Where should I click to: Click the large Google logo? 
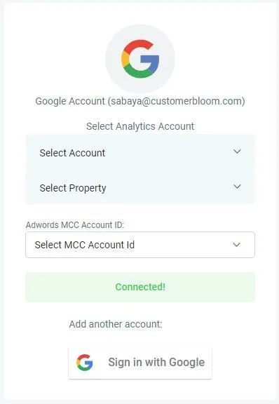tap(140, 59)
